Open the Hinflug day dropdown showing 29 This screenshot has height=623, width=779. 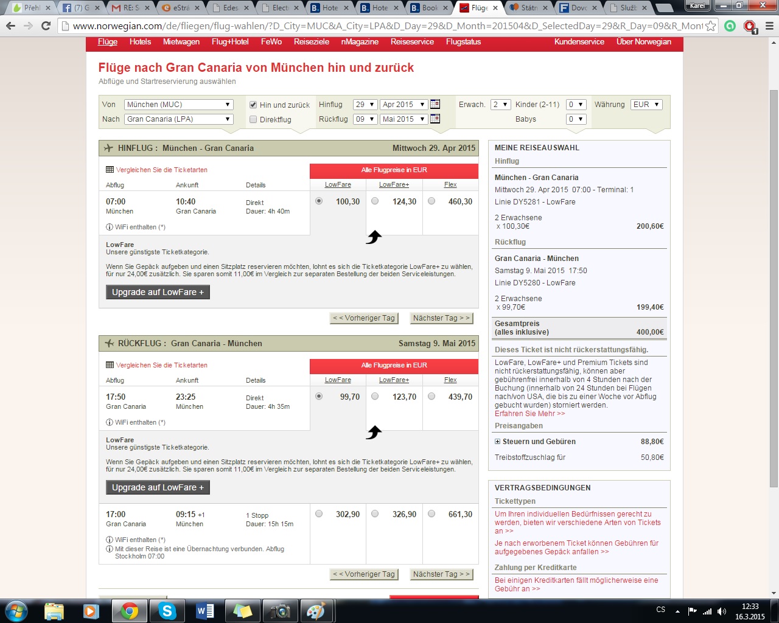[x=365, y=105]
